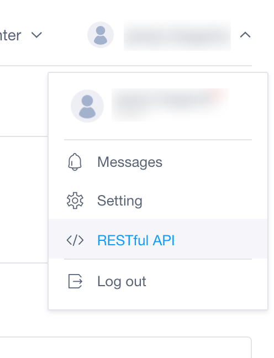Click the exit arrow icon beside Log out

click(75, 281)
